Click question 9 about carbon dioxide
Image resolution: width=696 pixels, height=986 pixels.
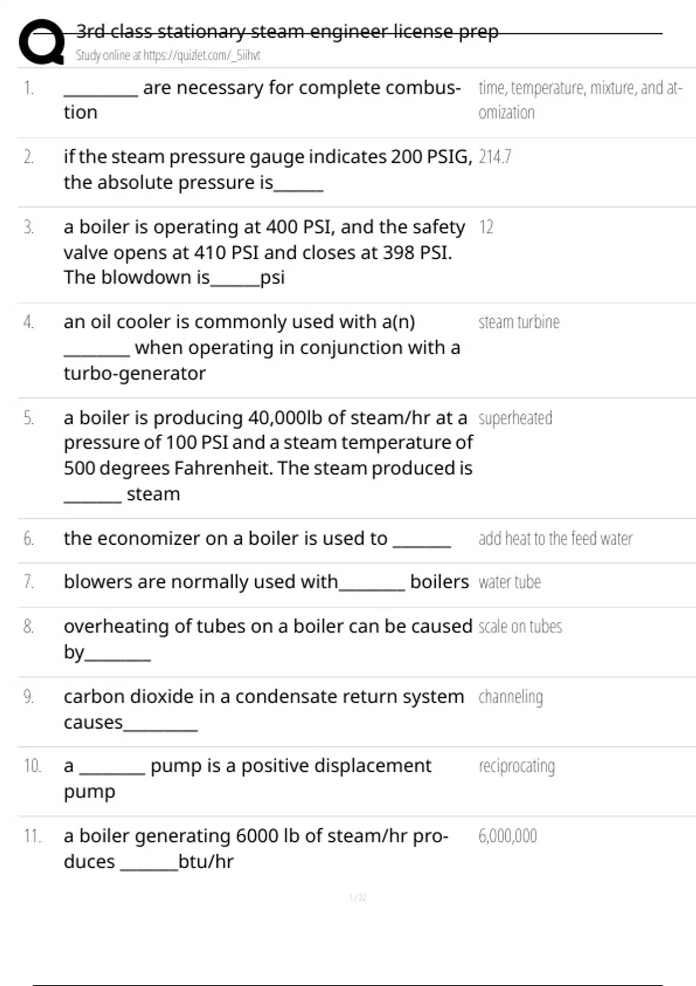(x=264, y=709)
